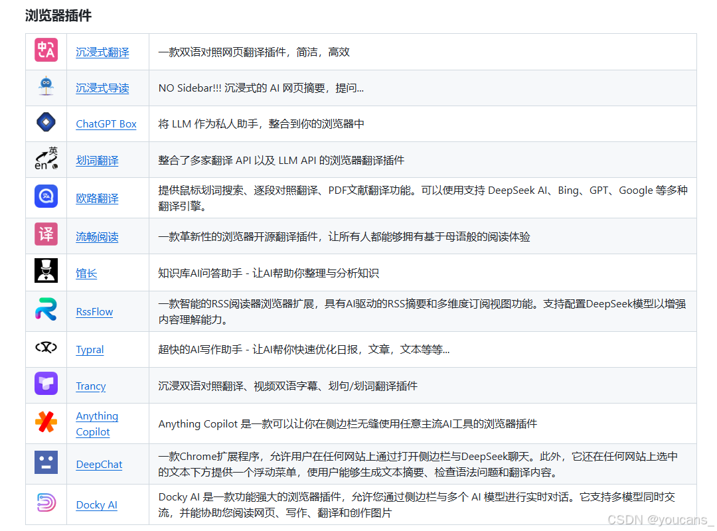The height and width of the screenshot is (531, 717).
Task: Click the 沉浸式翻译 pink translate icon
Action: [46, 50]
